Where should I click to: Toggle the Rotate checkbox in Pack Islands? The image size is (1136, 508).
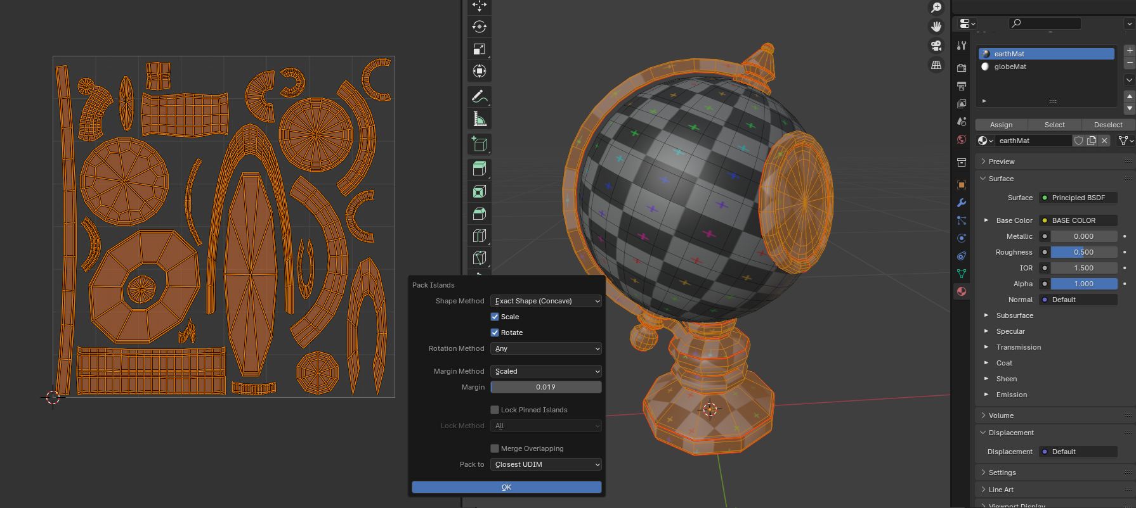(495, 333)
